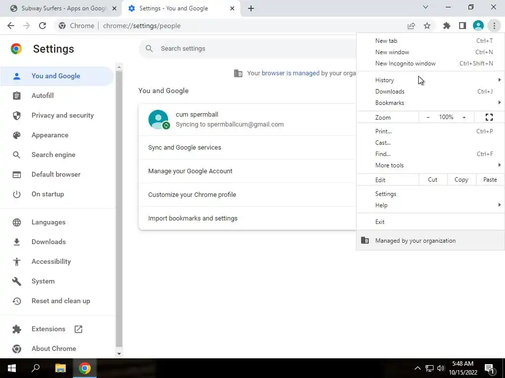505x378 pixels.
Task: Open the notification center icon
Action: pyautogui.click(x=490, y=368)
